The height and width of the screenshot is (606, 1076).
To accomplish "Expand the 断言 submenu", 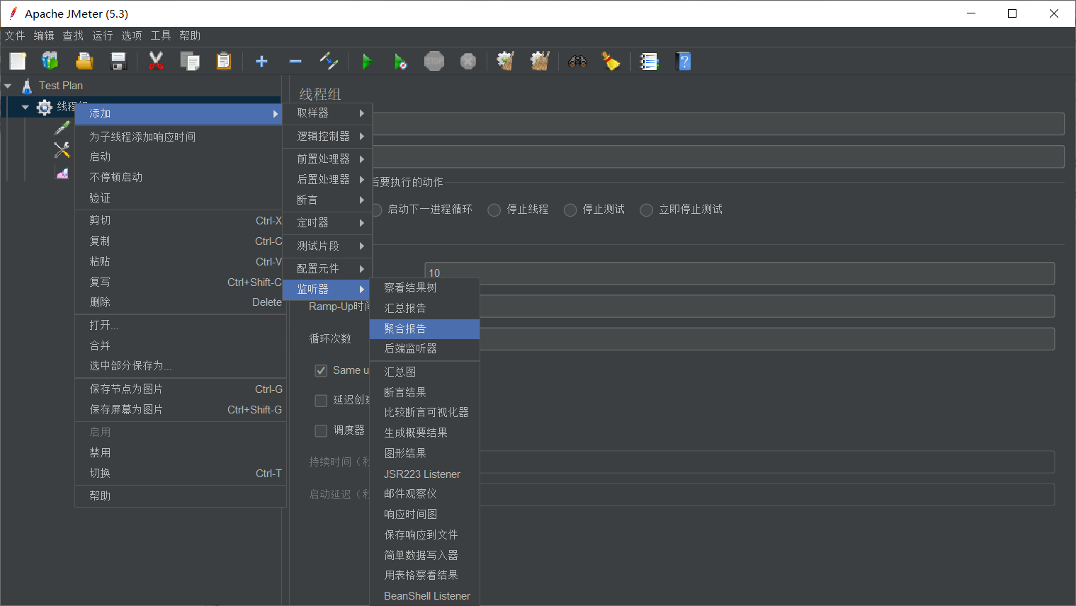I will pyautogui.click(x=327, y=200).
